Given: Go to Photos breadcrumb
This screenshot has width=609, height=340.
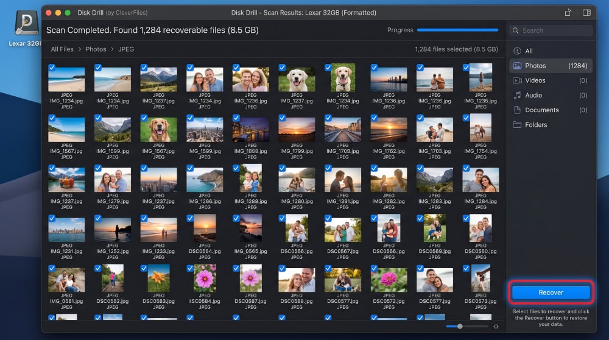Looking at the screenshot, I should 96,49.
